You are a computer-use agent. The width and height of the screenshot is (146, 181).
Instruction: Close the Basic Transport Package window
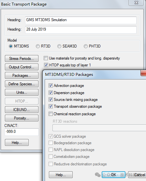point(136,3)
